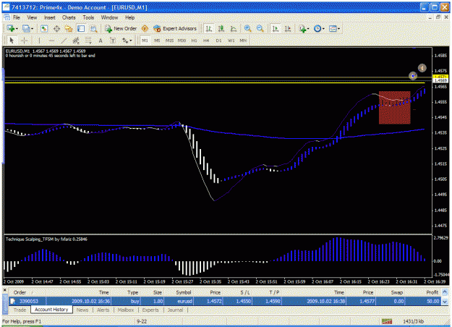The image size is (452, 327).
Task: Switch to the MN timeframe
Action: pyautogui.click(x=243, y=41)
